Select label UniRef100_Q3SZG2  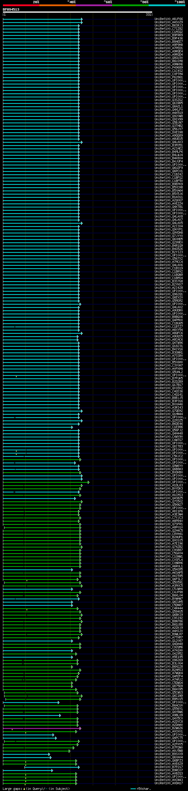click(x=169, y=100)
